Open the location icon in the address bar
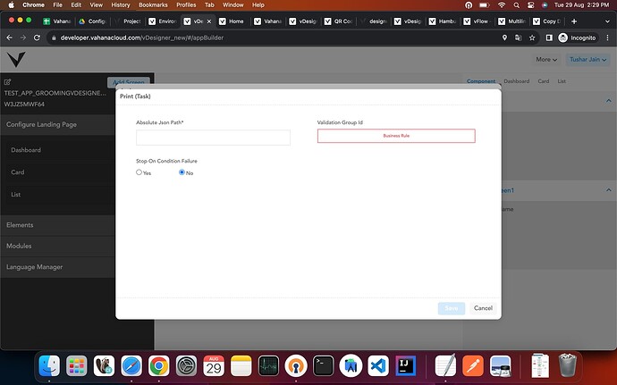This screenshot has width=617, height=385. tap(504, 38)
